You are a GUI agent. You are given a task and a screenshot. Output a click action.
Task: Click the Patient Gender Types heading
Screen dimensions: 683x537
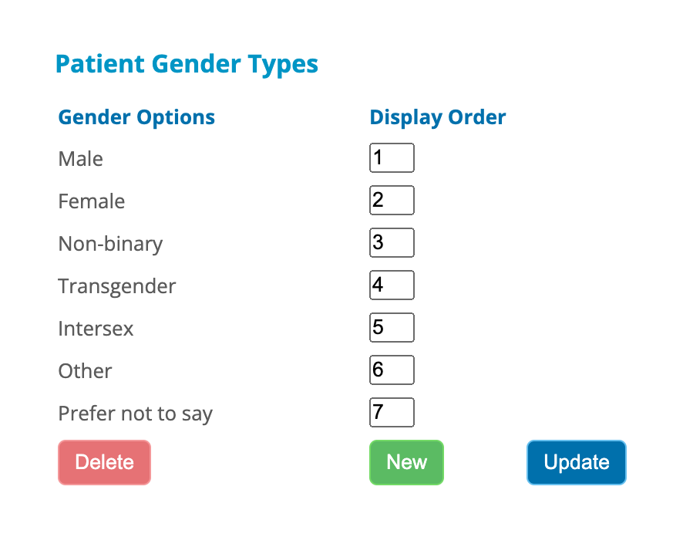187,65
